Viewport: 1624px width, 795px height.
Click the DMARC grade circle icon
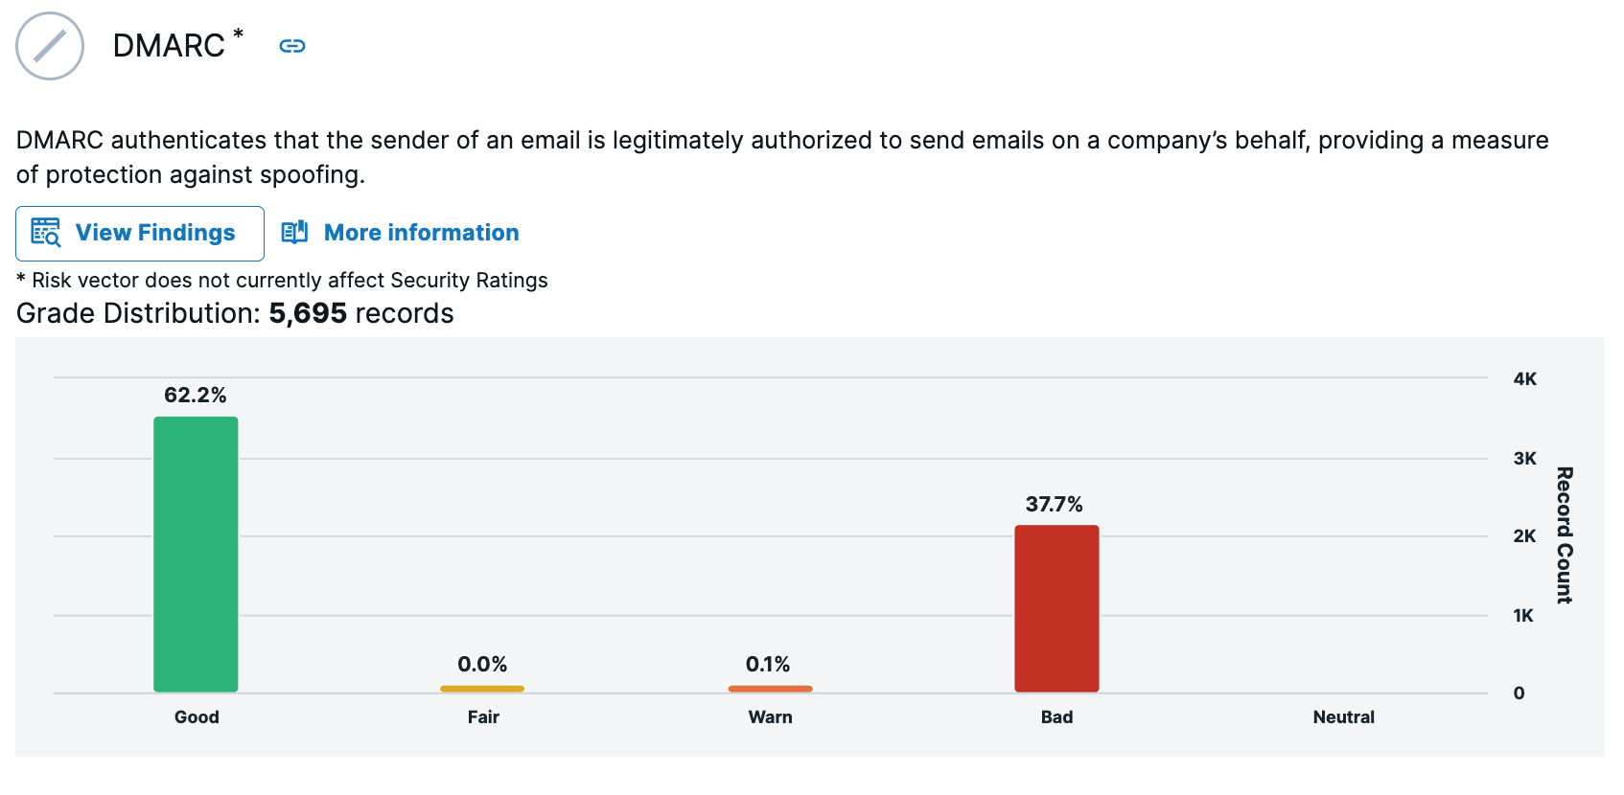point(50,46)
